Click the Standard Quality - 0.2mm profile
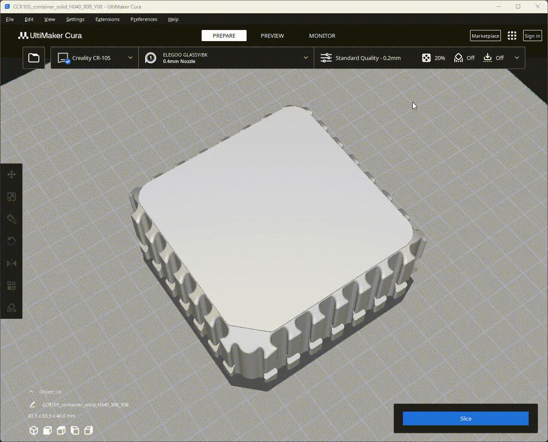 click(x=368, y=58)
